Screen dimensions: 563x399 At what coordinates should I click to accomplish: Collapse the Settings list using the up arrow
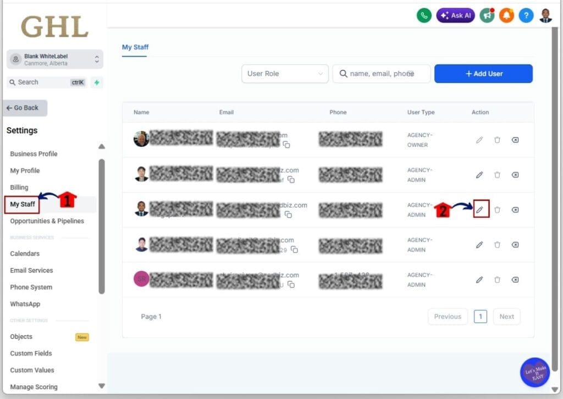click(102, 146)
